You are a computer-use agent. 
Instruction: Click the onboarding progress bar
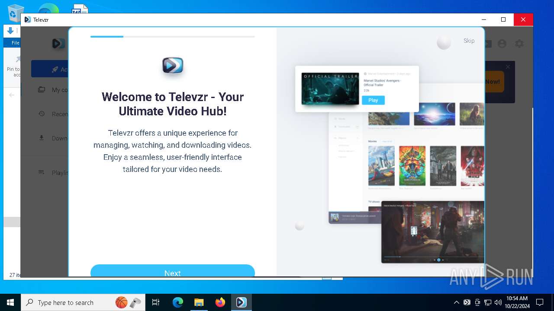(x=172, y=37)
